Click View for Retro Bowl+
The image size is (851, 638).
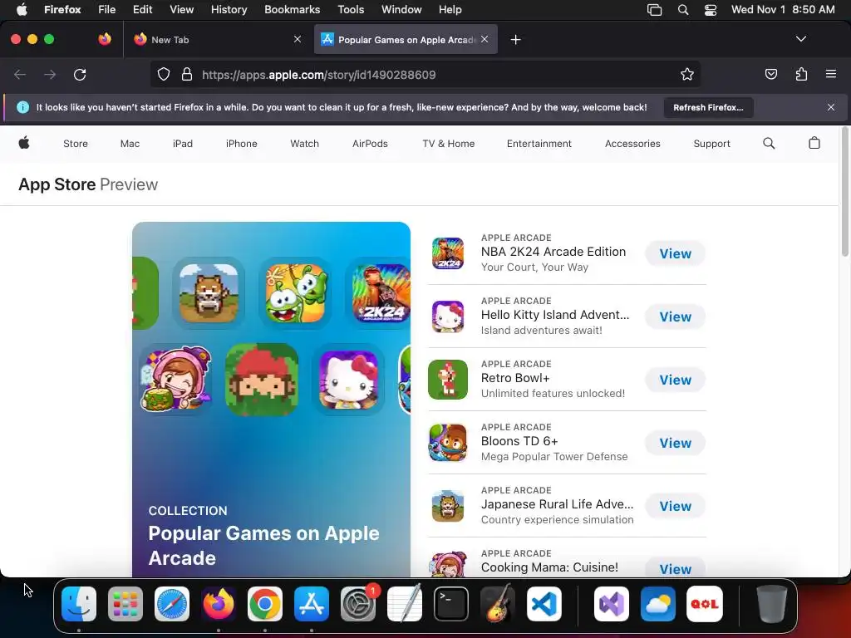coord(675,380)
